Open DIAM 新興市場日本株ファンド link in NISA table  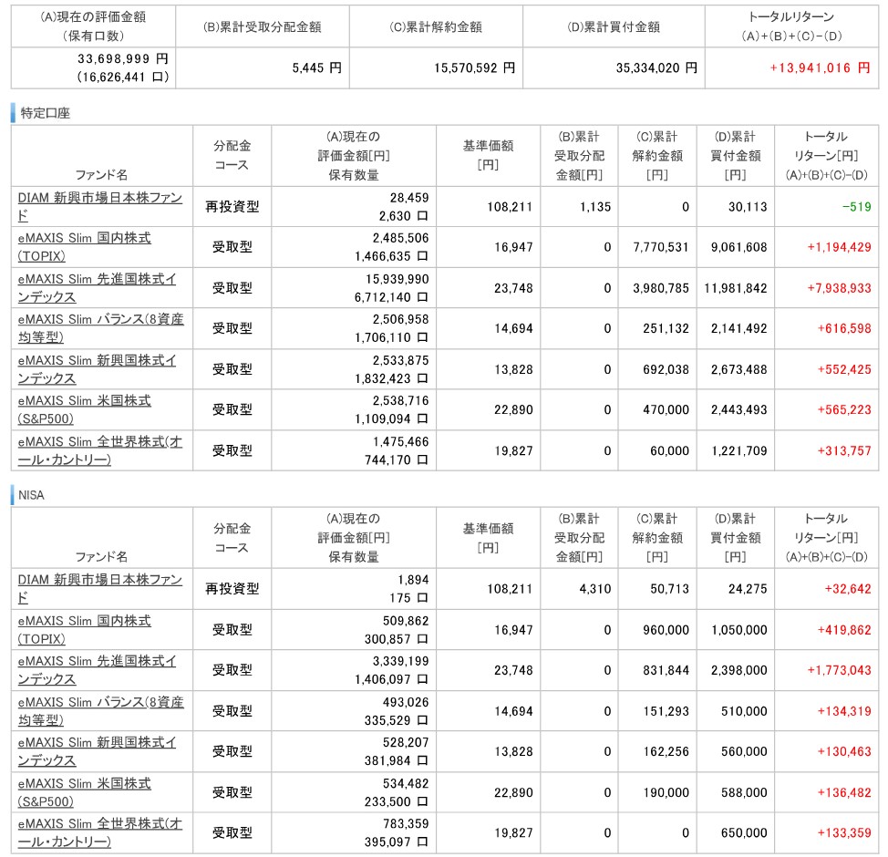pos(99,589)
